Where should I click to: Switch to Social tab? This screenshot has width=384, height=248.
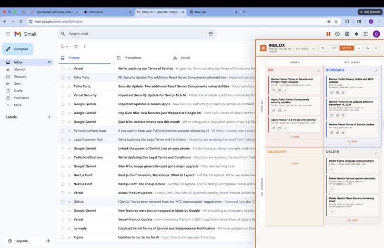click(185, 58)
